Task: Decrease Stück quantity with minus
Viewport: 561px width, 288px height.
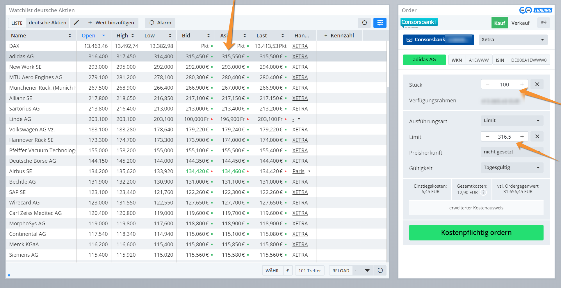Action: point(488,84)
